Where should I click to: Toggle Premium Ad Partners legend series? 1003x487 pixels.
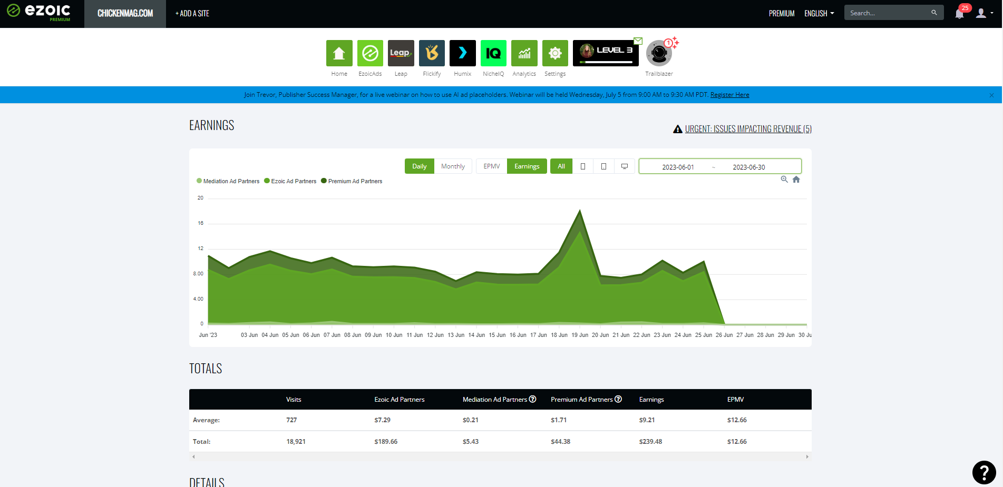point(352,181)
